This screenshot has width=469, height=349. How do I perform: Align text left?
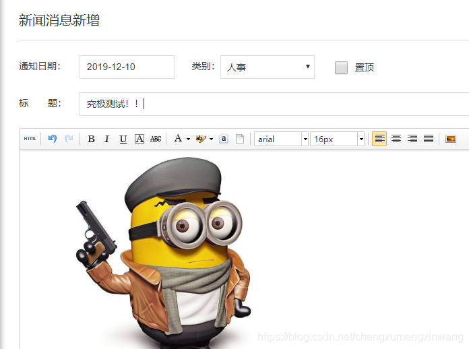(379, 139)
